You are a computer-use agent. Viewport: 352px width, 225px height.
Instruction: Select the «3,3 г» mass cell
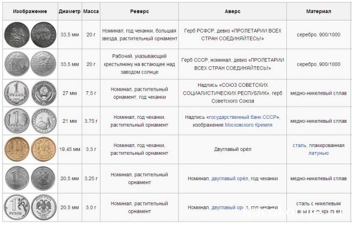91,149
